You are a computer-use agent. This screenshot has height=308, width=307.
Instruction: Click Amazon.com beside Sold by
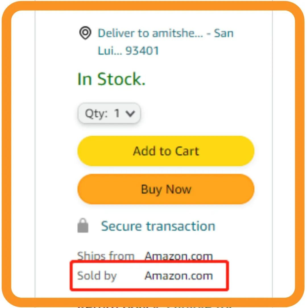click(179, 275)
